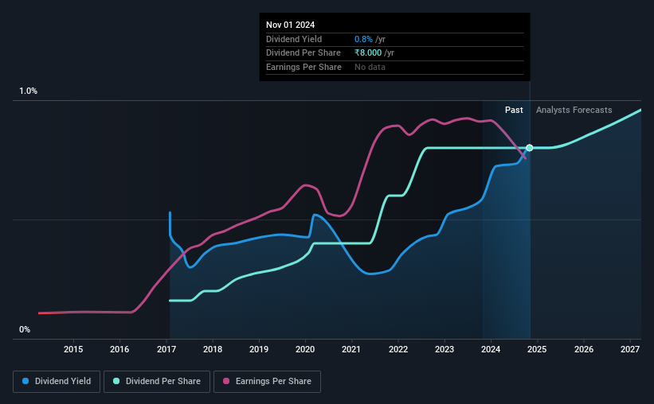Click the Past section label
The image size is (654, 404).
pos(514,110)
